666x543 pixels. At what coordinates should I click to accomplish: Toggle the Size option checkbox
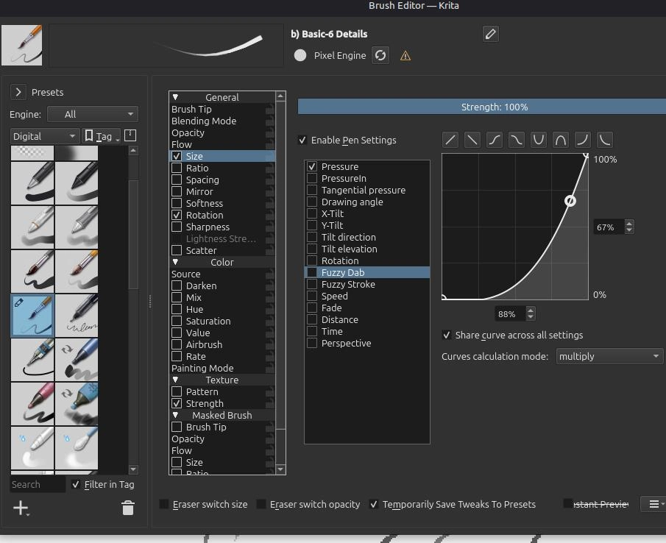(x=177, y=156)
